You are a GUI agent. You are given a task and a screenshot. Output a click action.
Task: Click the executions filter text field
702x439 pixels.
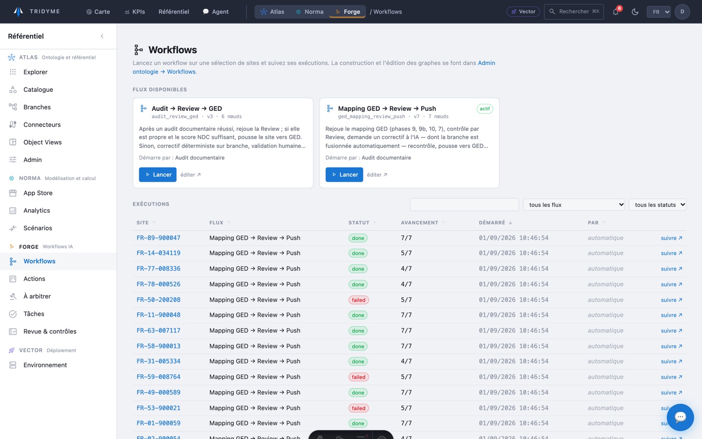464,205
